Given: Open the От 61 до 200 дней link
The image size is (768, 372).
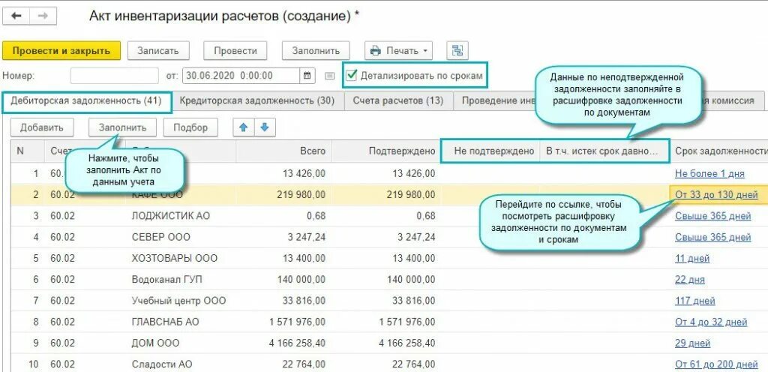Looking at the screenshot, I should coord(716,364).
